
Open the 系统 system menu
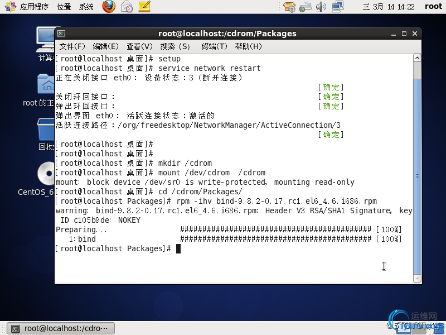[x=86, y=7]
